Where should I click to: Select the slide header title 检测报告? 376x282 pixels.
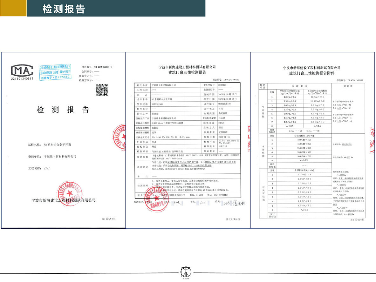pos(64,9)
